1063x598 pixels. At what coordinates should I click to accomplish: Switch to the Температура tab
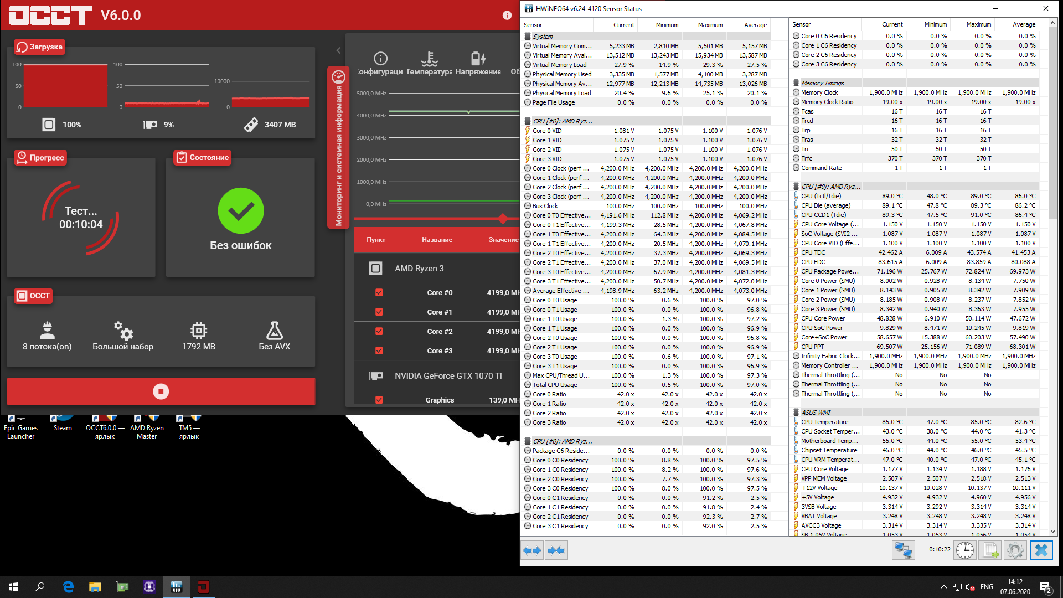pos(429,64)
